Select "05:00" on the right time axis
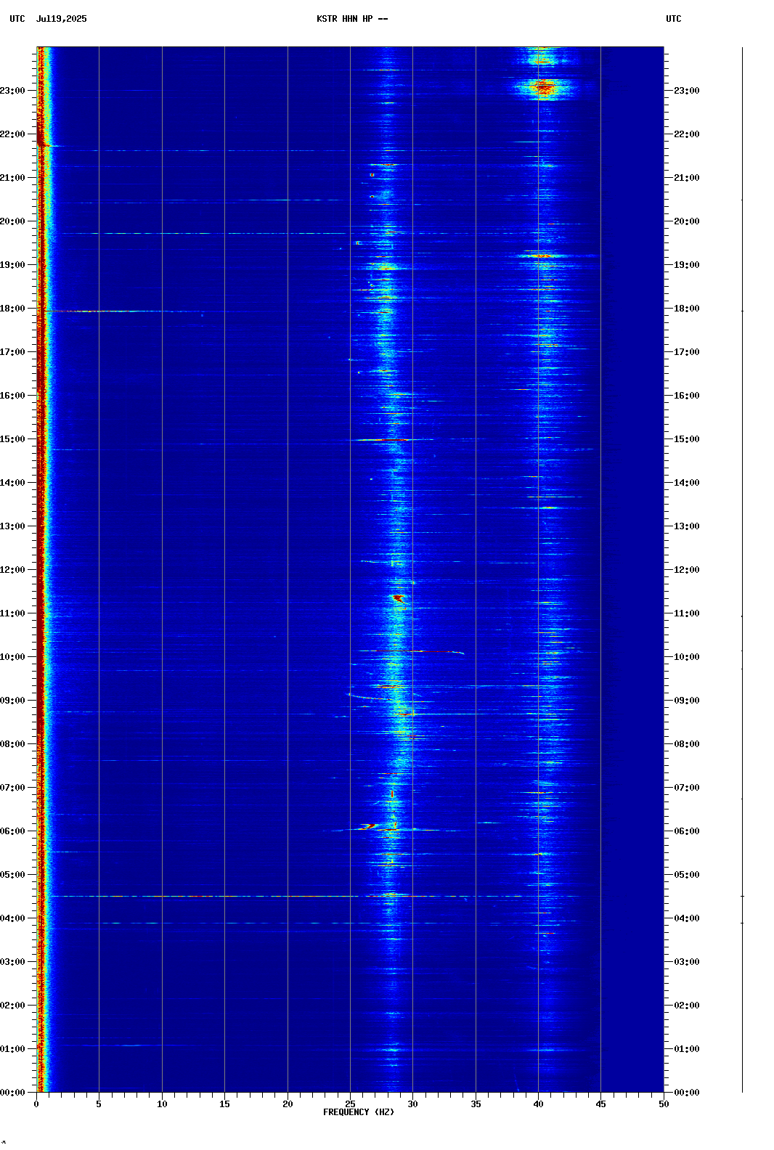This screenshot has width=774, height=1150. 687,875
